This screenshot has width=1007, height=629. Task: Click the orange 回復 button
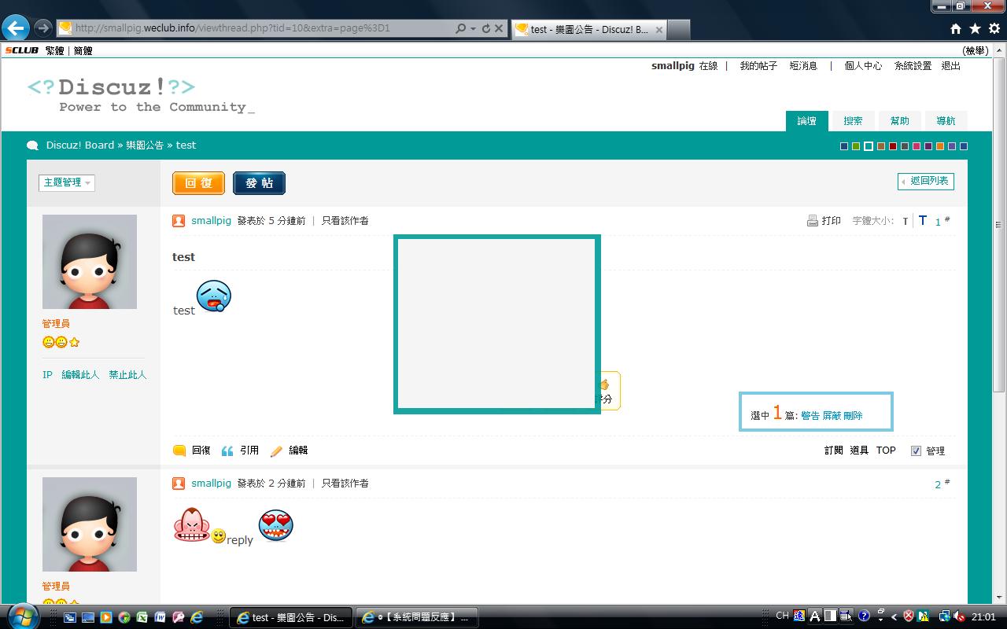[x=199, y=183]
